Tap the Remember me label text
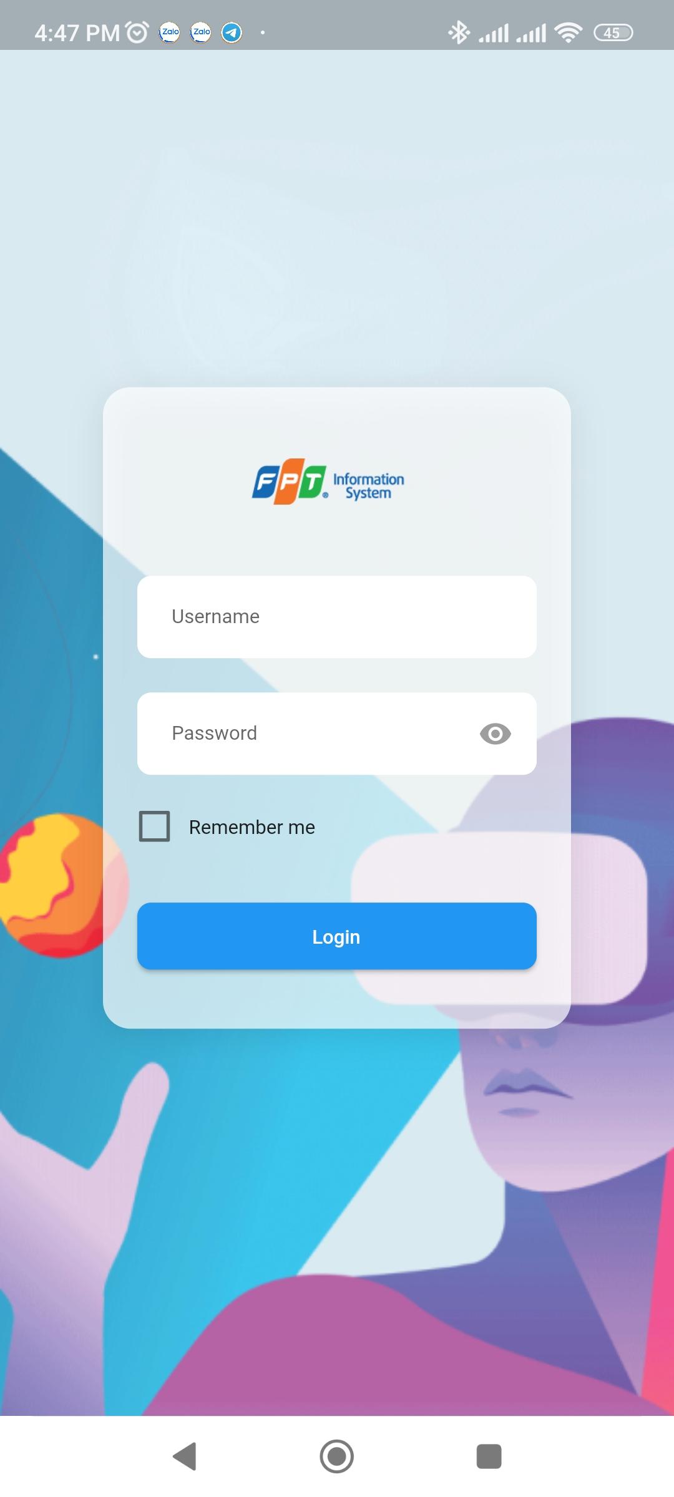The image size is (674, 1497). point(252,827)
